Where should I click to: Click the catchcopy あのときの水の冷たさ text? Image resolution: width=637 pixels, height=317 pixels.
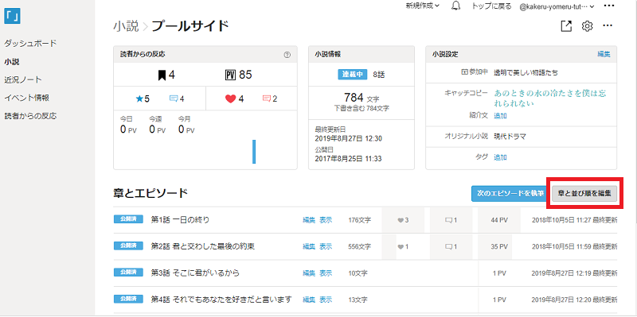[x=550, y=98]
